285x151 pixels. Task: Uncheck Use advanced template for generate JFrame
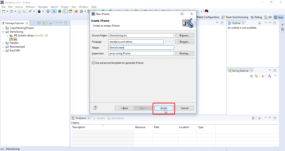[x=93, y=63]
